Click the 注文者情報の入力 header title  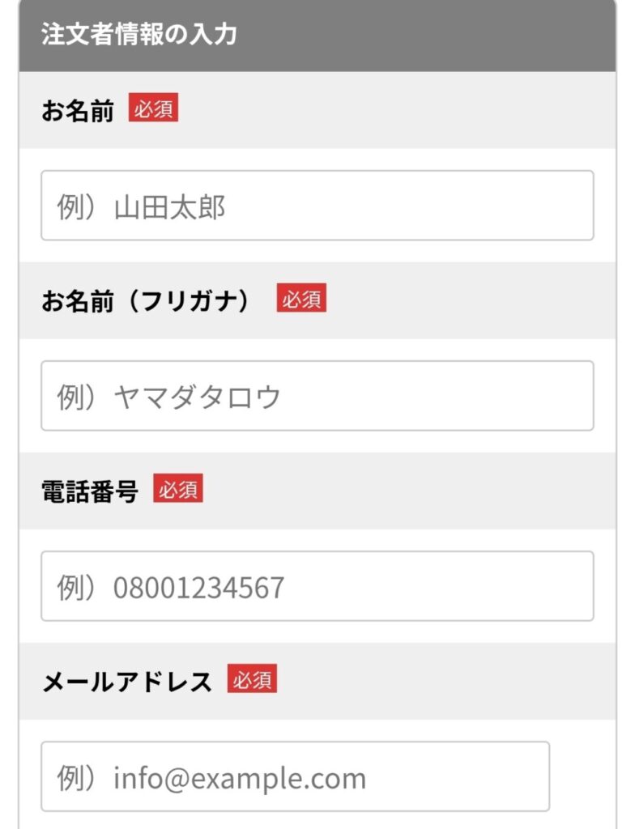coord(139,36)
